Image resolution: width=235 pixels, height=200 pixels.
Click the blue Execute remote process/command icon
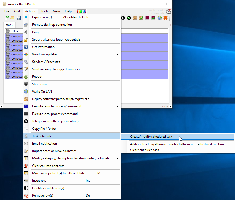(x=26, y=106)
